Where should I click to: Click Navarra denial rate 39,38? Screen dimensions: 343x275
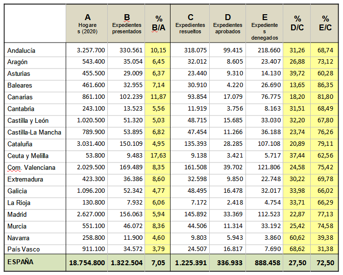click(x=325, y=238)
